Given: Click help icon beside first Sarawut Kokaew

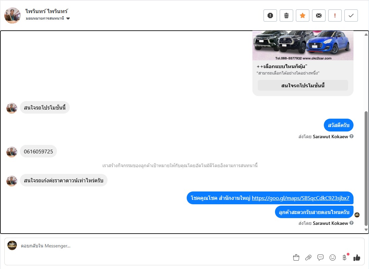Looking at the screenshot, I should tap(351, 136).
